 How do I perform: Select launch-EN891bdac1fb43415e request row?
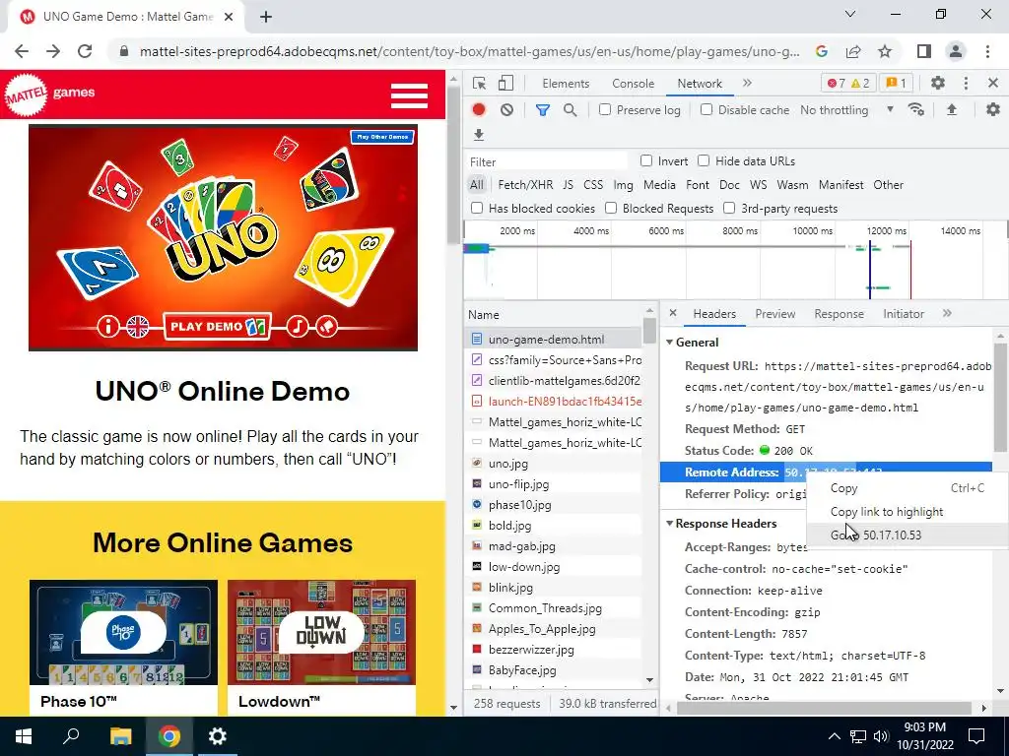pos(553,402)
